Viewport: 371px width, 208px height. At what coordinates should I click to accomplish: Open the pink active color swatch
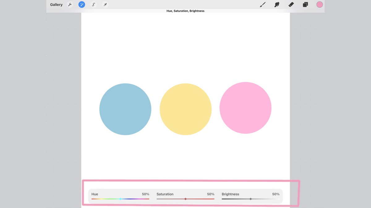point(320,5)
